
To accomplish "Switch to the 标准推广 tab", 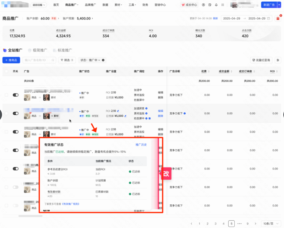I will click(x=62, y=50).
